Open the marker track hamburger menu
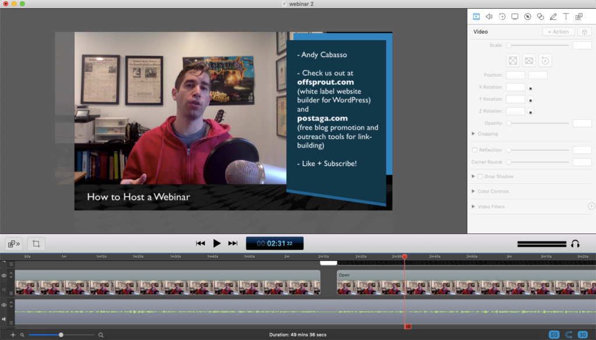The height and width of the screenshot is (340, 596). 11,264
